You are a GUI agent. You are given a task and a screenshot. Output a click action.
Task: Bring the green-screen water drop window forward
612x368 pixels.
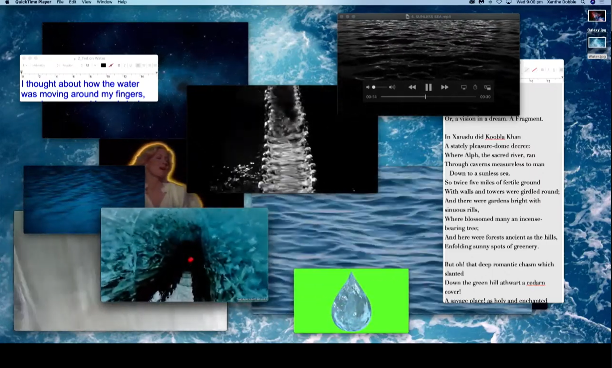click(x=351, y=301)
